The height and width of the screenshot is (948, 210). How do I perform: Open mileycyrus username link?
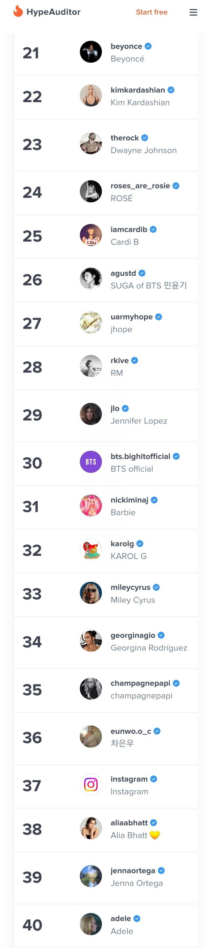pos(130,587)
